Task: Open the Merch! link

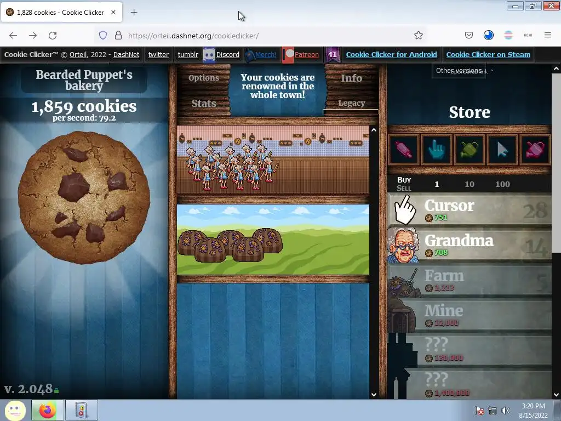Action: tap(266, 55)
